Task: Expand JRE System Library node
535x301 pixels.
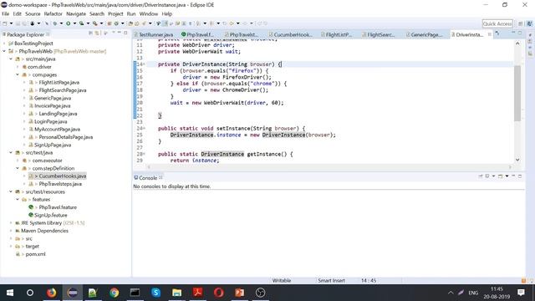Action: click(x=11, y=223)
